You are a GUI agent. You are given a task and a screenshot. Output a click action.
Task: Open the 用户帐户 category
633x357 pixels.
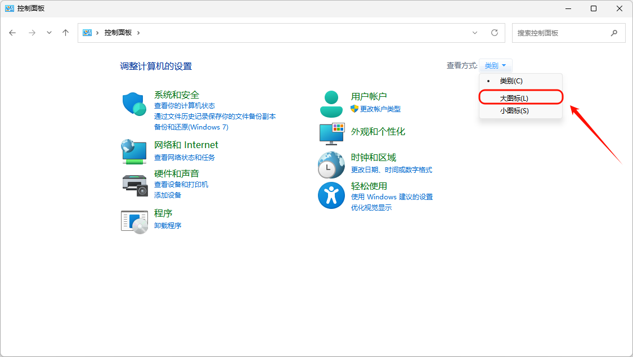pos(369,96)
